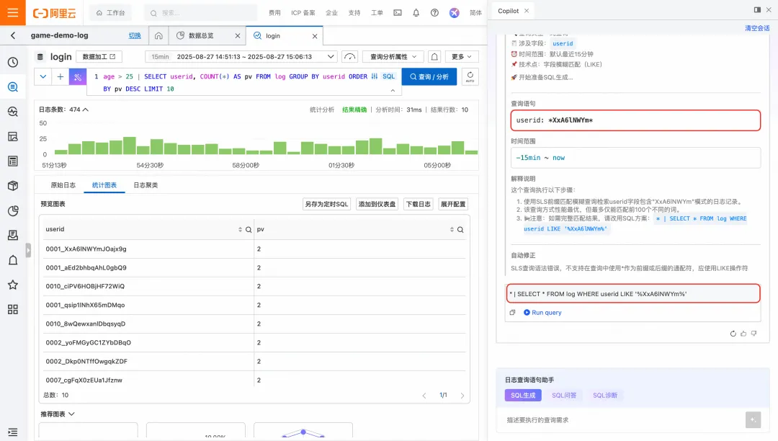
Task: Switch to the Log Clustering tab
Action: point(146,185)
